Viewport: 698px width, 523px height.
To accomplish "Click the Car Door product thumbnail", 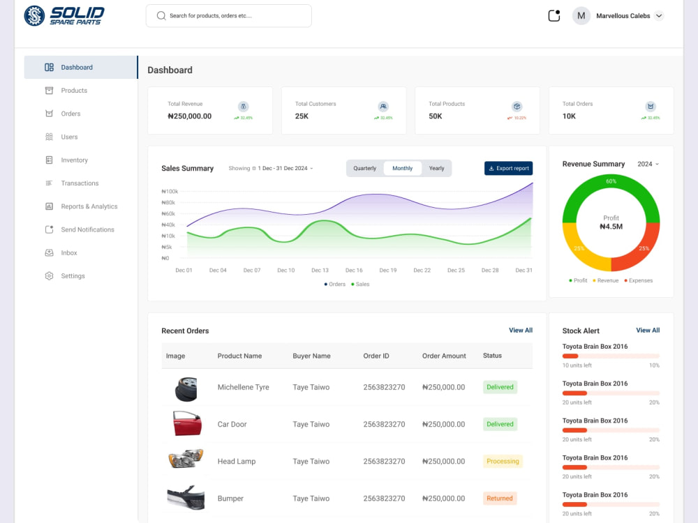I will (x=187, y=423).
